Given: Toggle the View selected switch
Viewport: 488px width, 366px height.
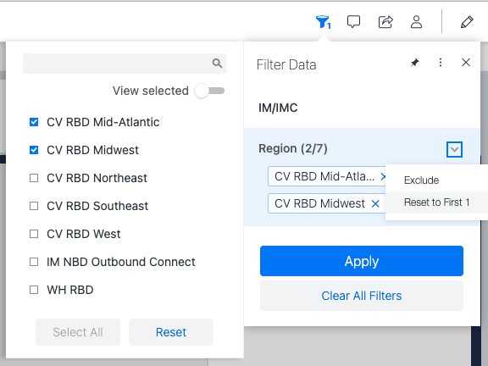Looking at the screenshot, I should [x=209, y=91].
